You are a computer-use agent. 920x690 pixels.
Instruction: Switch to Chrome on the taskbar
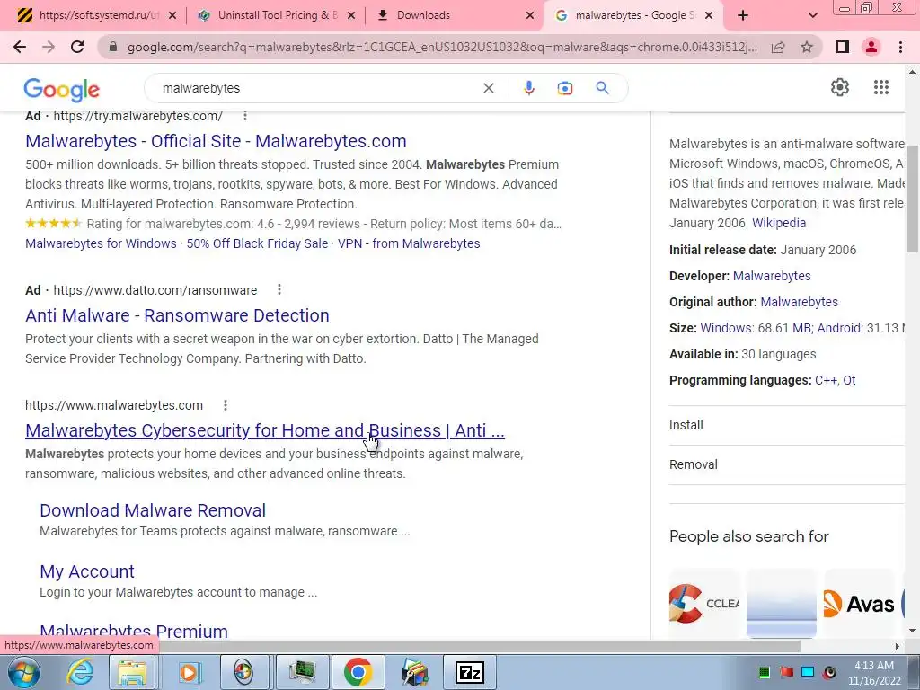click(x=358, y=672)
